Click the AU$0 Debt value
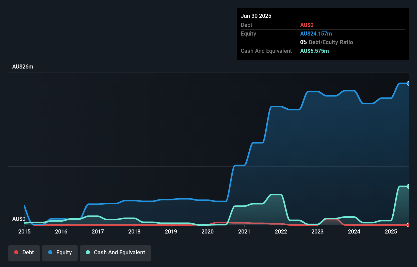The height and width of the screenshot is (267, 417). click(307, 25)
